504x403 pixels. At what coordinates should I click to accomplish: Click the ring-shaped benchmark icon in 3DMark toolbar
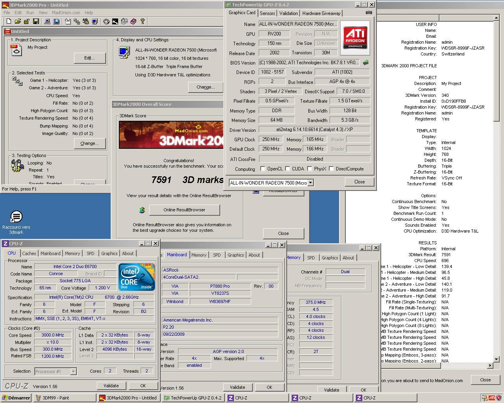106,21
